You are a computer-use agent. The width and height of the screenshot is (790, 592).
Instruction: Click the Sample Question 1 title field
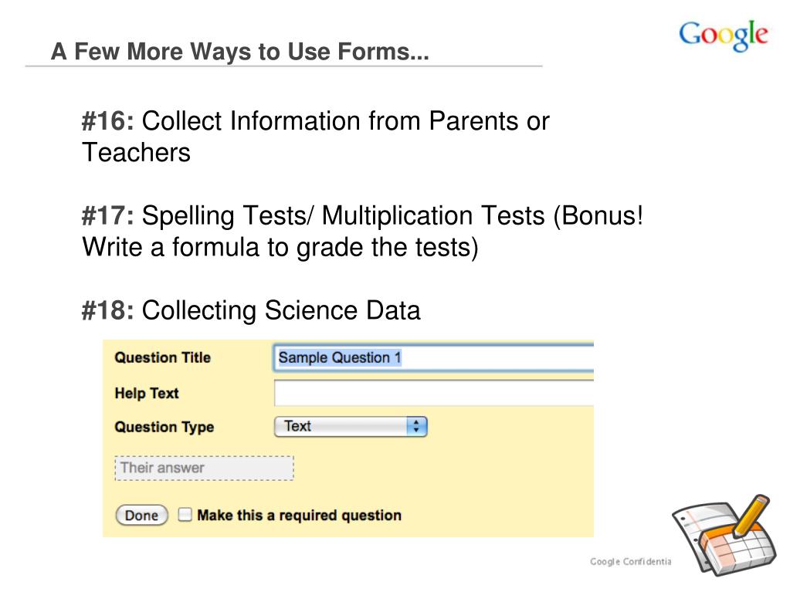[434, 357]
